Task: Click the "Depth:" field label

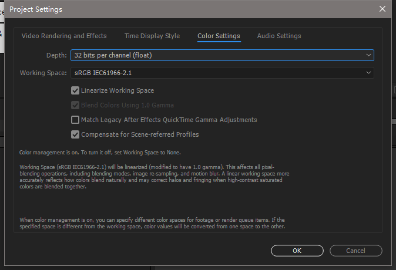Action: click(x=56, y=55)
